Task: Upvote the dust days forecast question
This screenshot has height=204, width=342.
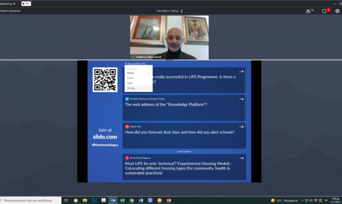Action: pyautogui.click(x=241, y=126)
